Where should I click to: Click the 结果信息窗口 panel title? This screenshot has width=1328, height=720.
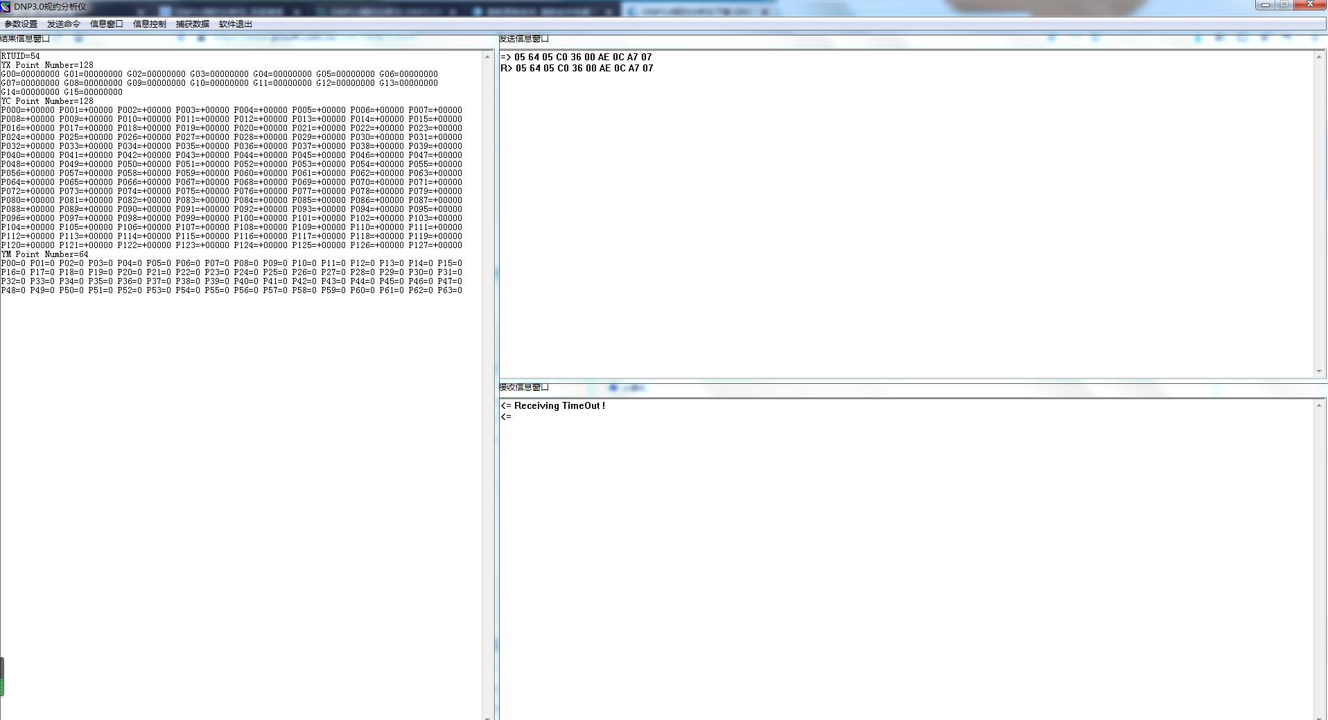point(25,39)
